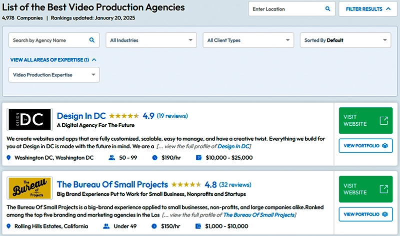Open the Sorted By Default dropdown

[x=345, y=40]
